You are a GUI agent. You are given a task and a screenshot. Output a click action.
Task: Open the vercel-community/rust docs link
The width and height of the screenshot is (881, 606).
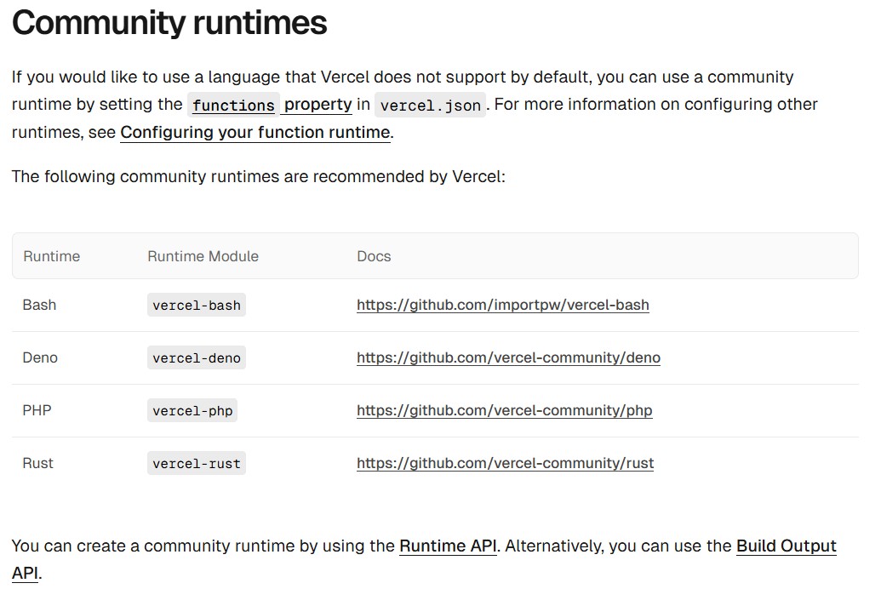[505, 463]
